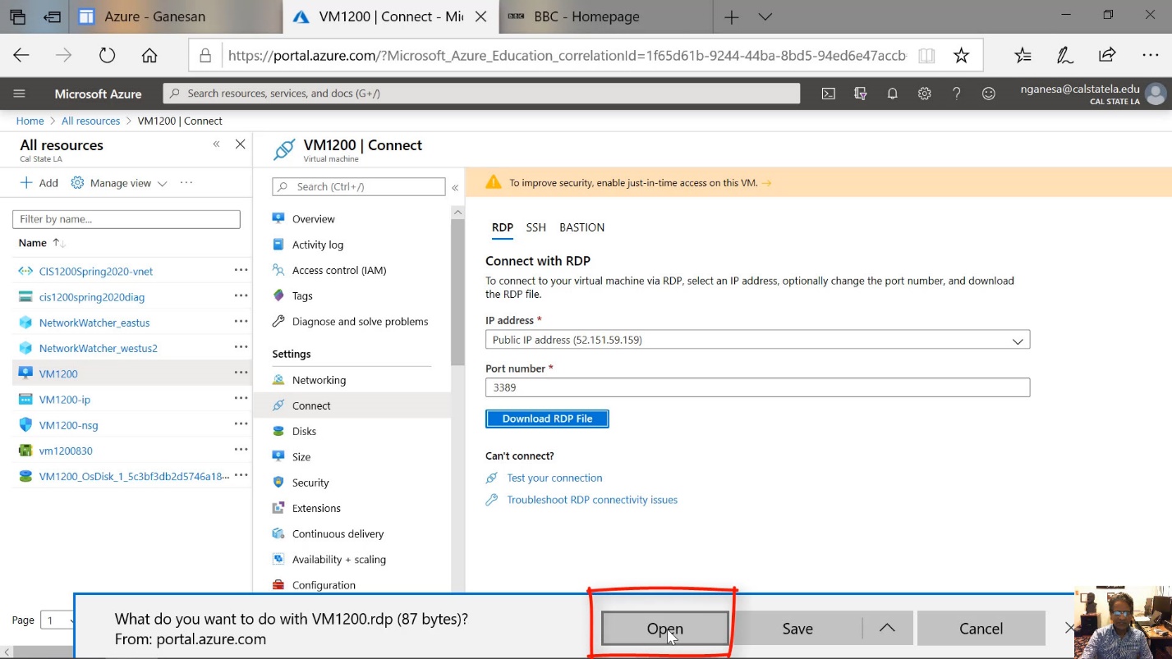Switch to the BASTION tab
Screen dimensions: 1172x659
coord(581,227)
